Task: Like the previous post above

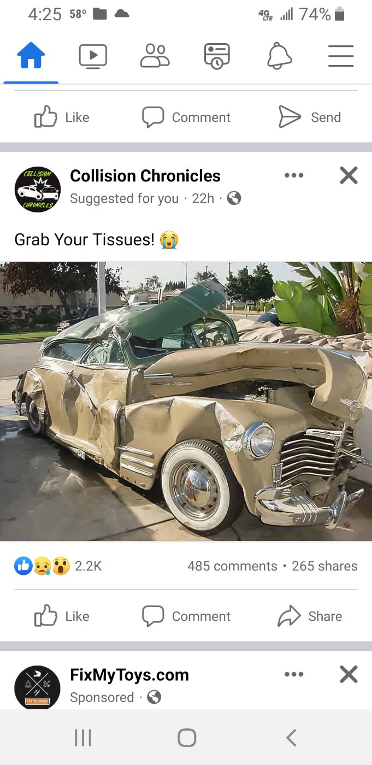Action: click(x=62, y=117)
